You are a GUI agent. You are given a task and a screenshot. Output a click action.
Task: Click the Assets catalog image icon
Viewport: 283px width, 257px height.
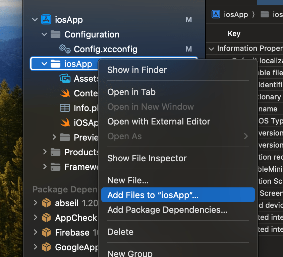click(65, 79)
